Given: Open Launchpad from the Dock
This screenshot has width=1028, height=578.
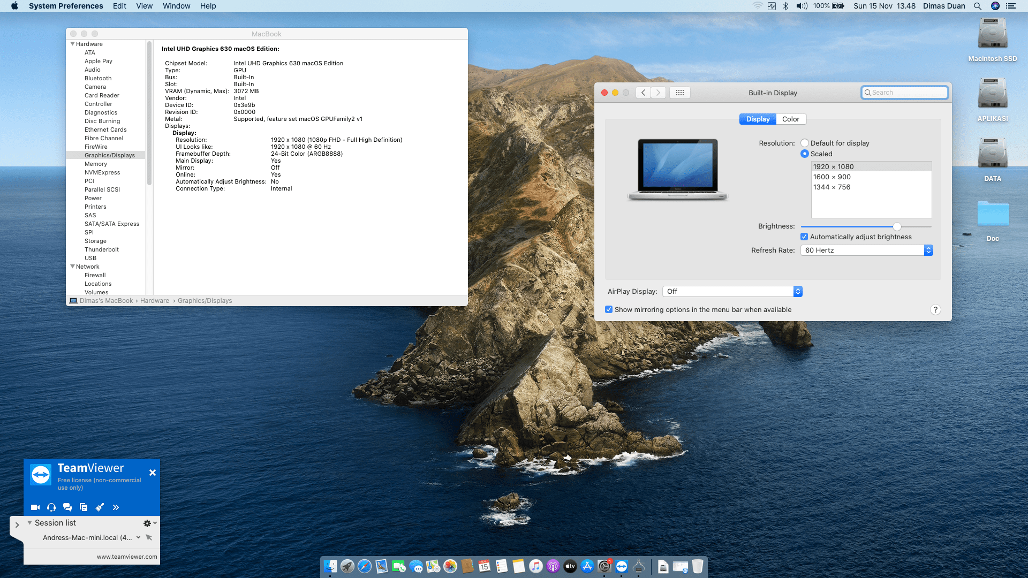Looking at the screenshot, I should 347,566.
